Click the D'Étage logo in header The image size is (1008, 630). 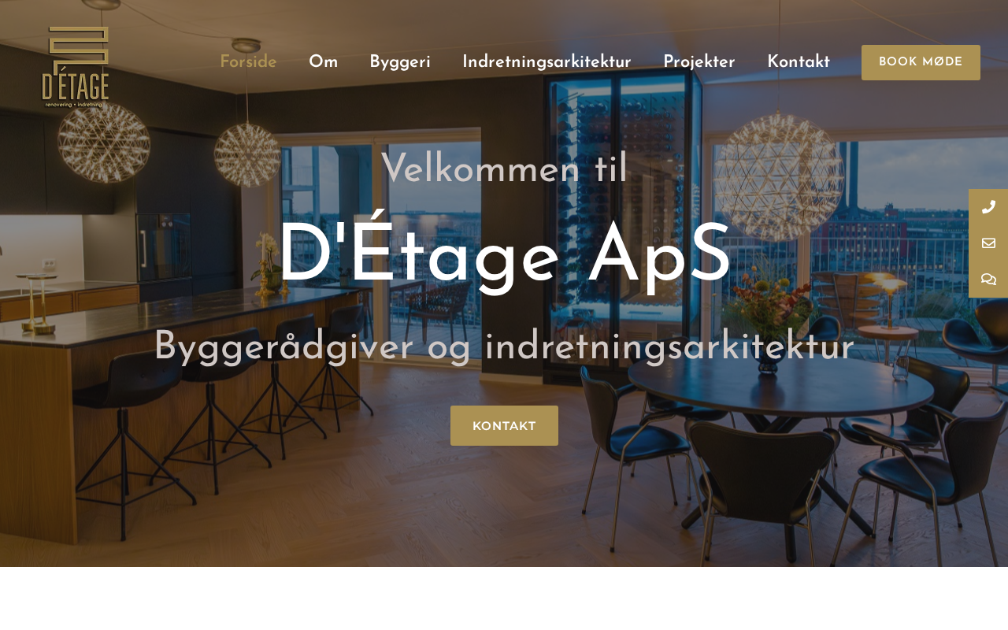pos(76,66)
